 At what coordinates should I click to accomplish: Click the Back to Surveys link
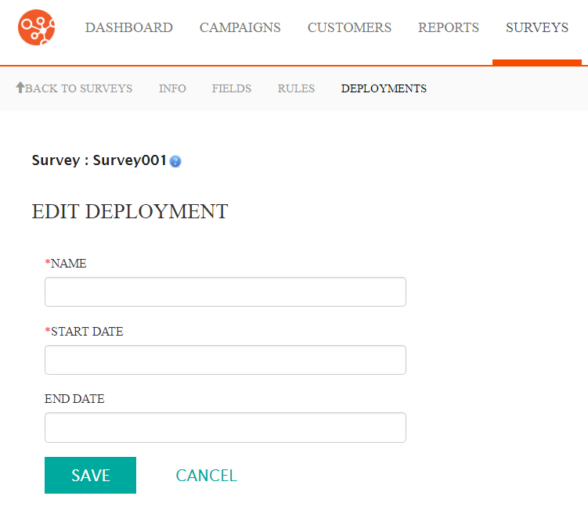(x=74, y=88)
